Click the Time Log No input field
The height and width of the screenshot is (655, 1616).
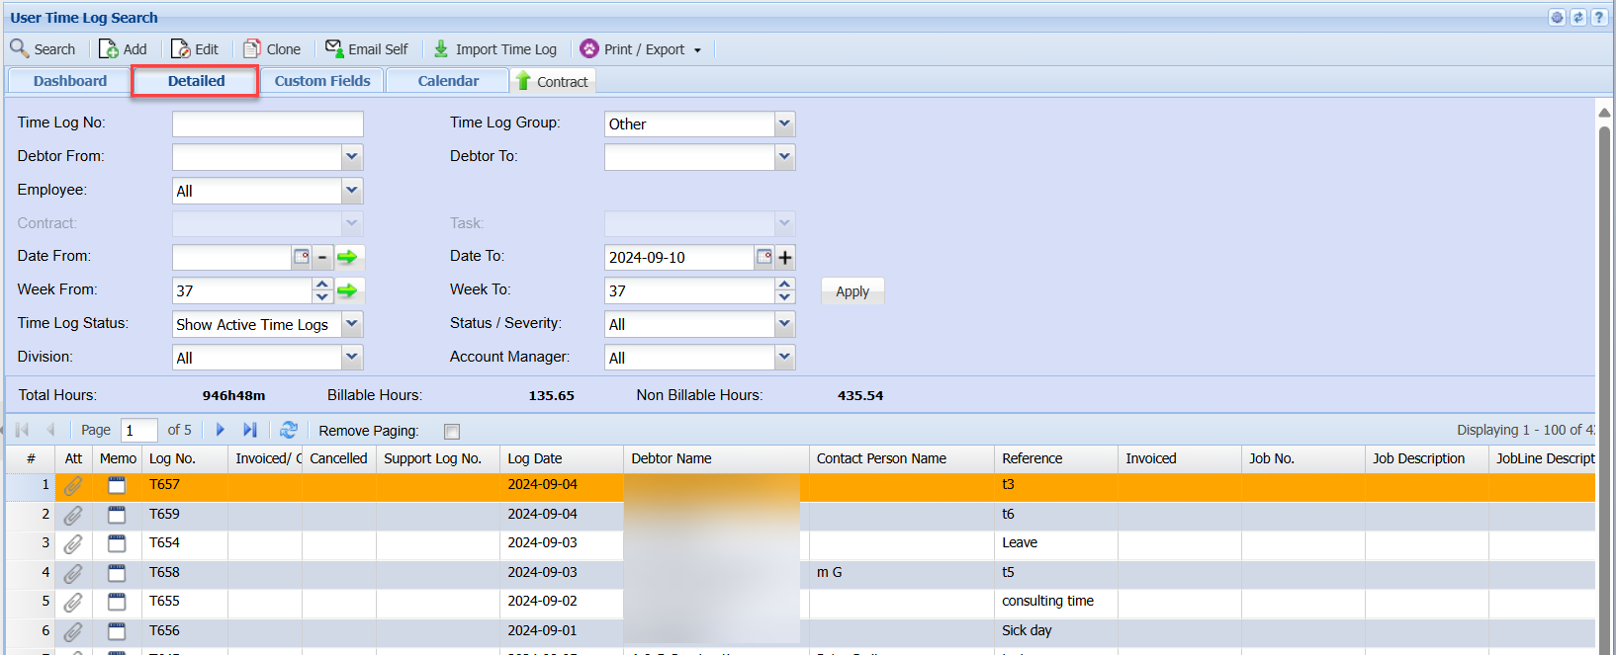267,123
